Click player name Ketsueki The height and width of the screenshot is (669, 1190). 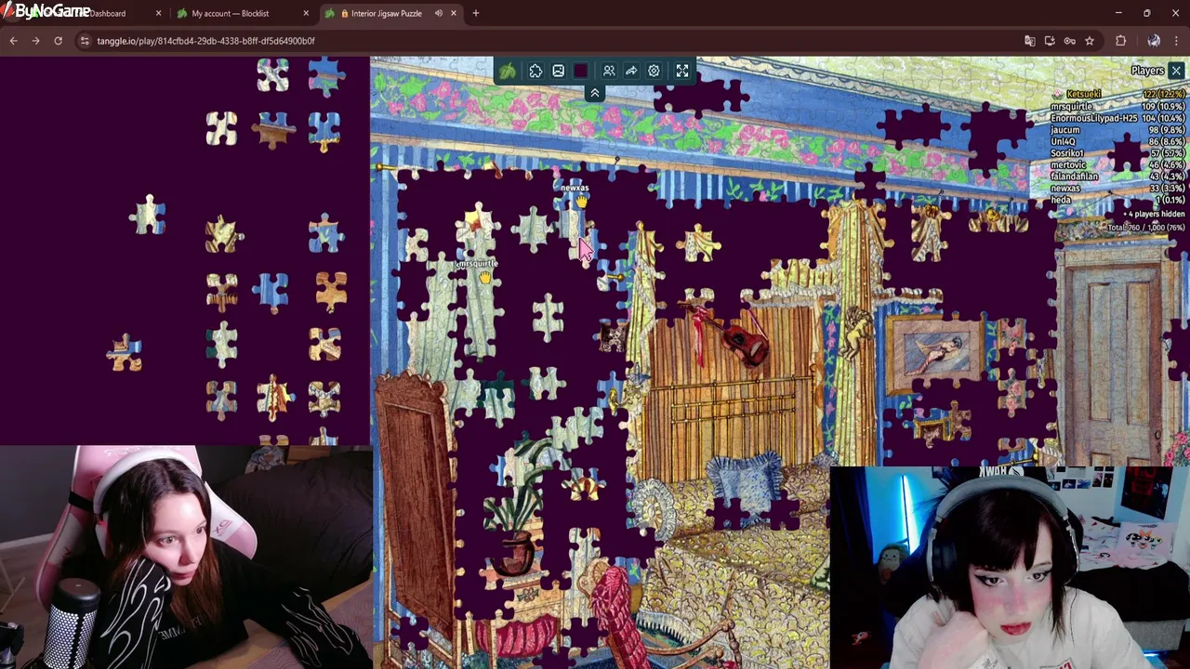(x=1083, y=95)
